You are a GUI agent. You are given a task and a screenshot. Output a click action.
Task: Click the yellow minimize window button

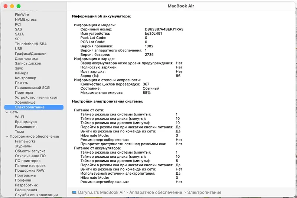pos(12,6)
